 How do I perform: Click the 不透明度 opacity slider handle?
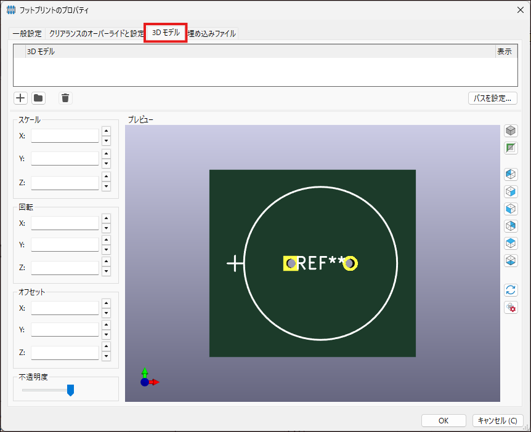[x=70, y=390]
